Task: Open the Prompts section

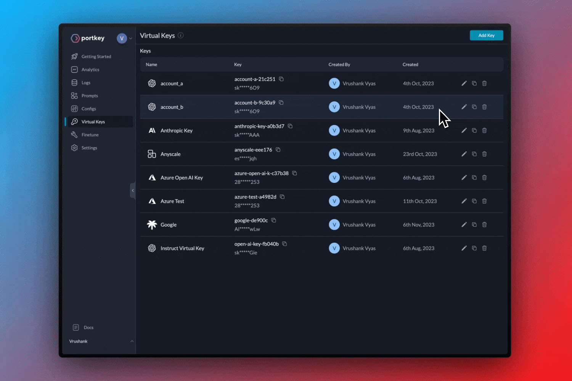Action: click(x=85, y=96)
